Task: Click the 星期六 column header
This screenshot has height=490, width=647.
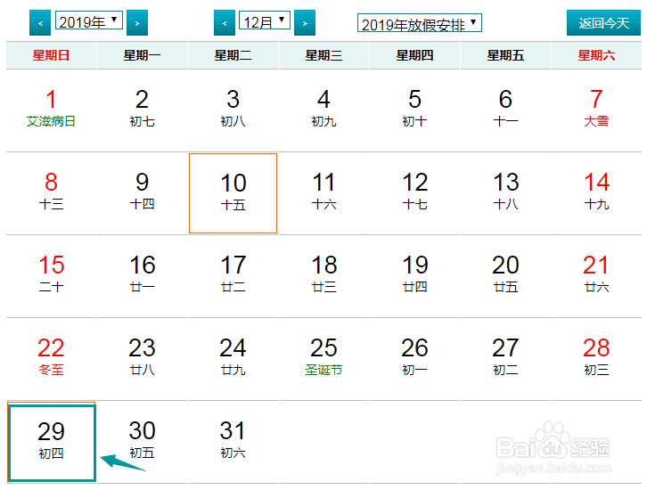Action: 596,55
